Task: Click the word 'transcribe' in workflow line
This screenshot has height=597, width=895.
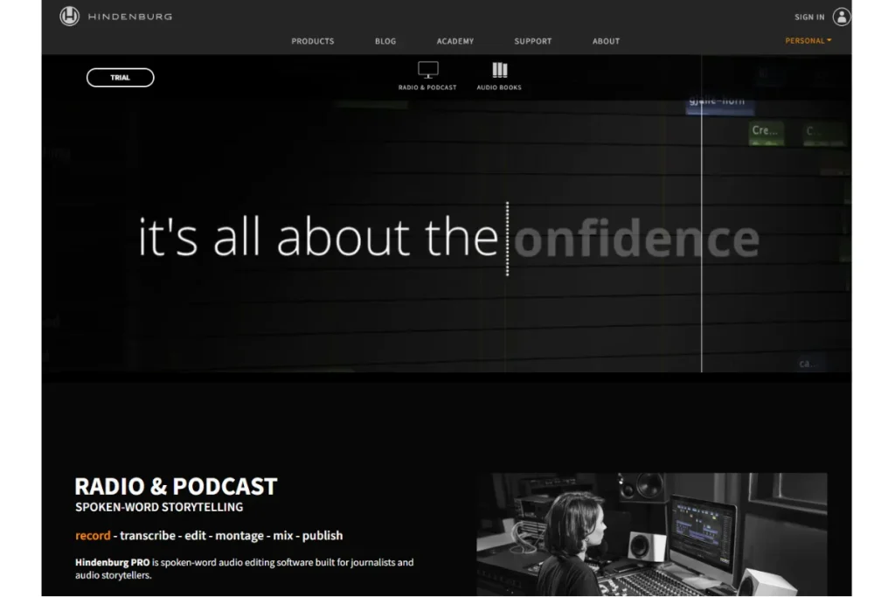Action: tap(148, 535)
